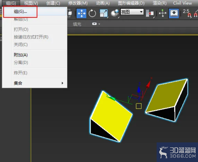The width and height of the screenshot is (198, 162).
Task: Open the 渲染(R) menu
Action: [160, 3]
